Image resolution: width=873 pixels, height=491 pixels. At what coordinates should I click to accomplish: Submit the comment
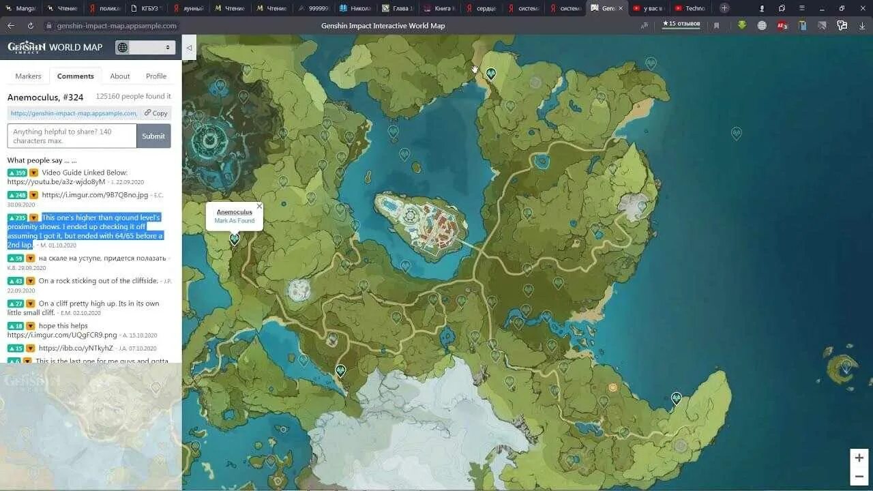(x=153, y=136)
